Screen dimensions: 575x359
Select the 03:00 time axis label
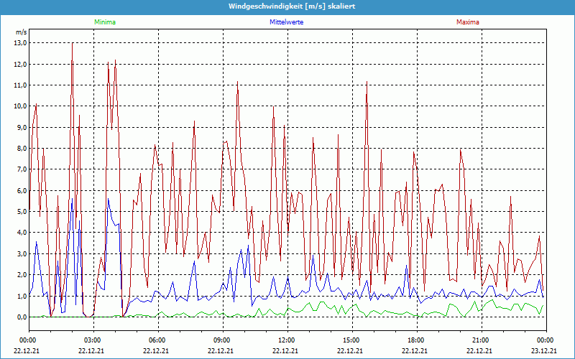(x=93, y=340)
